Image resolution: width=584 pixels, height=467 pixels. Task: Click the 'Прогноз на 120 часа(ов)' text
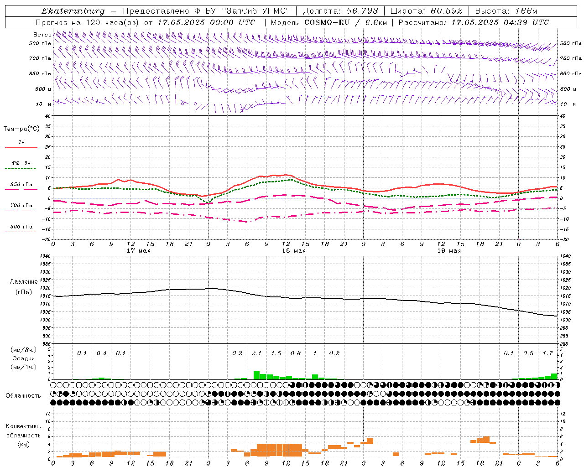pyautogui.click(x=88, y=22)
